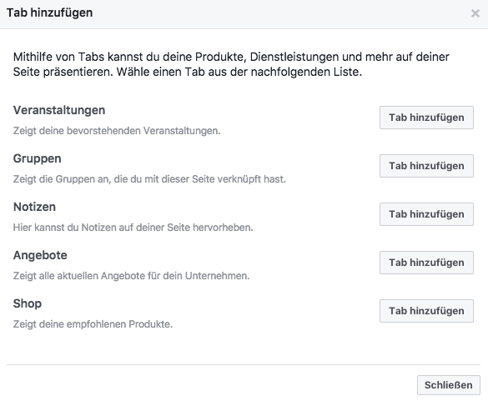
Task: Select the Notizen heading
Action: pyautogui.click(x=34, y=207)
